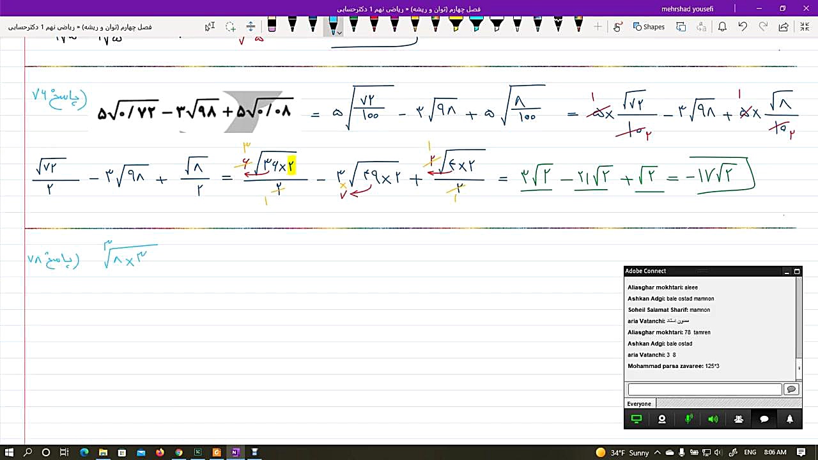Open the clock showing 8:06 AM
The image size is (818, 460).
click(775, 452)
